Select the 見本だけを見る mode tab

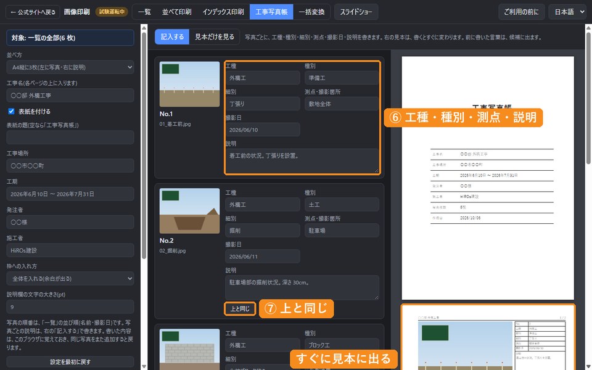pyautogui.click(x=215, y=37)
